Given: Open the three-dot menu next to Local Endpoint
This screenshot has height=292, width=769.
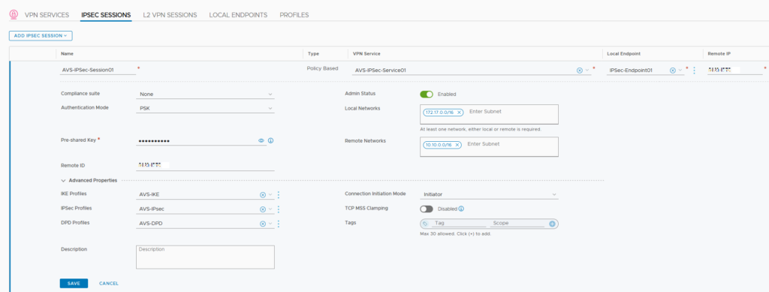Looking at the screenshot, I should tap(694, 70).
